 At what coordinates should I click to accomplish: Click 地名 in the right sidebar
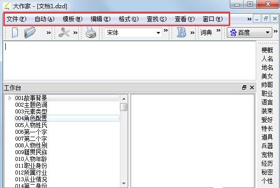click(x=267, y=67)
